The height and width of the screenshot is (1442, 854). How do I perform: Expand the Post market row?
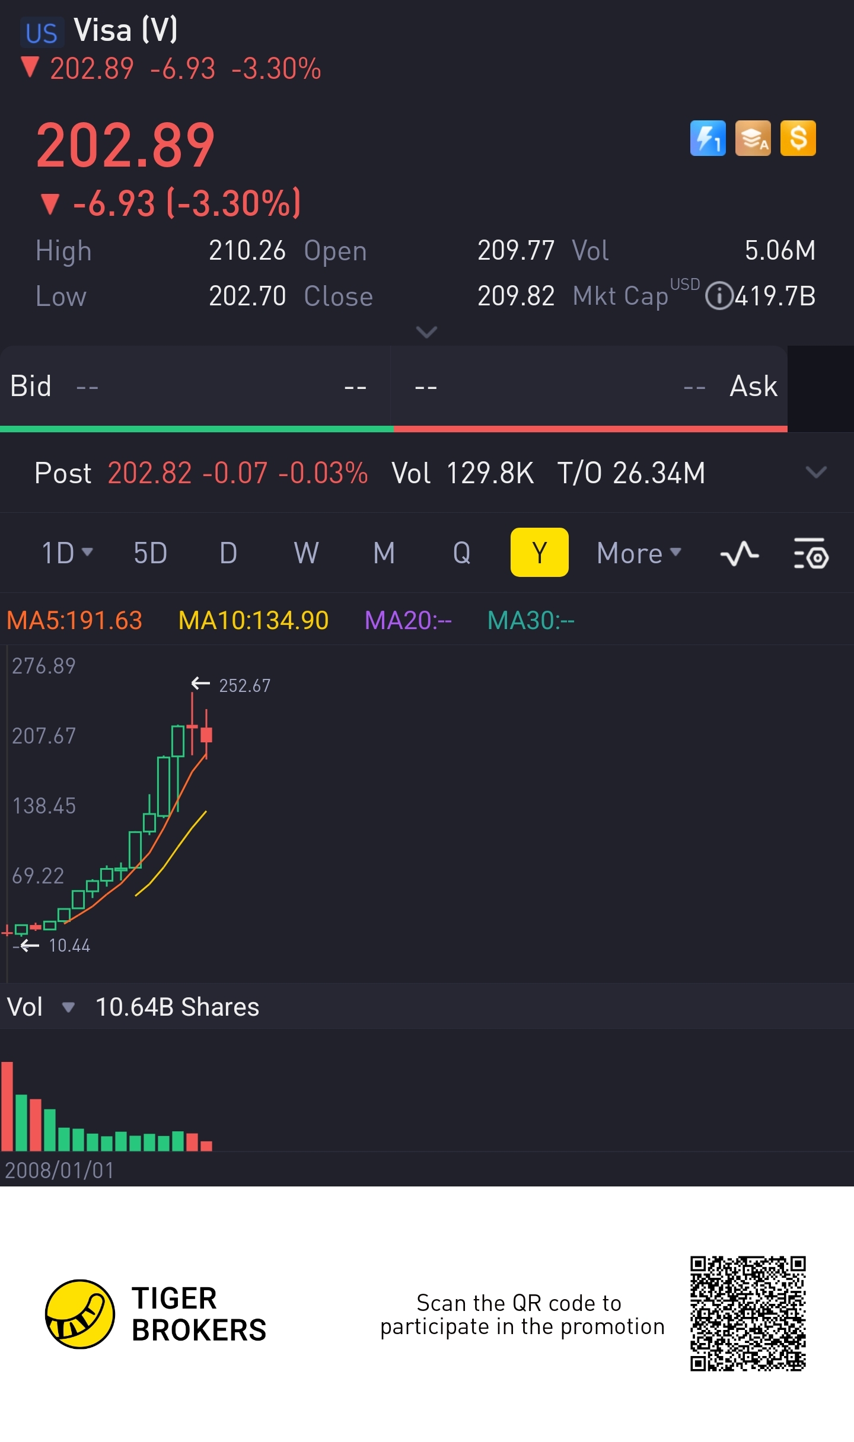pyautogui.click(x=816, y=473)
